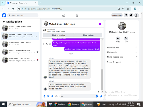Screen dimensions: 143x107
Task: Open Chrome three-dot menu
Action: pyautogui.click(x=140, y=9)
